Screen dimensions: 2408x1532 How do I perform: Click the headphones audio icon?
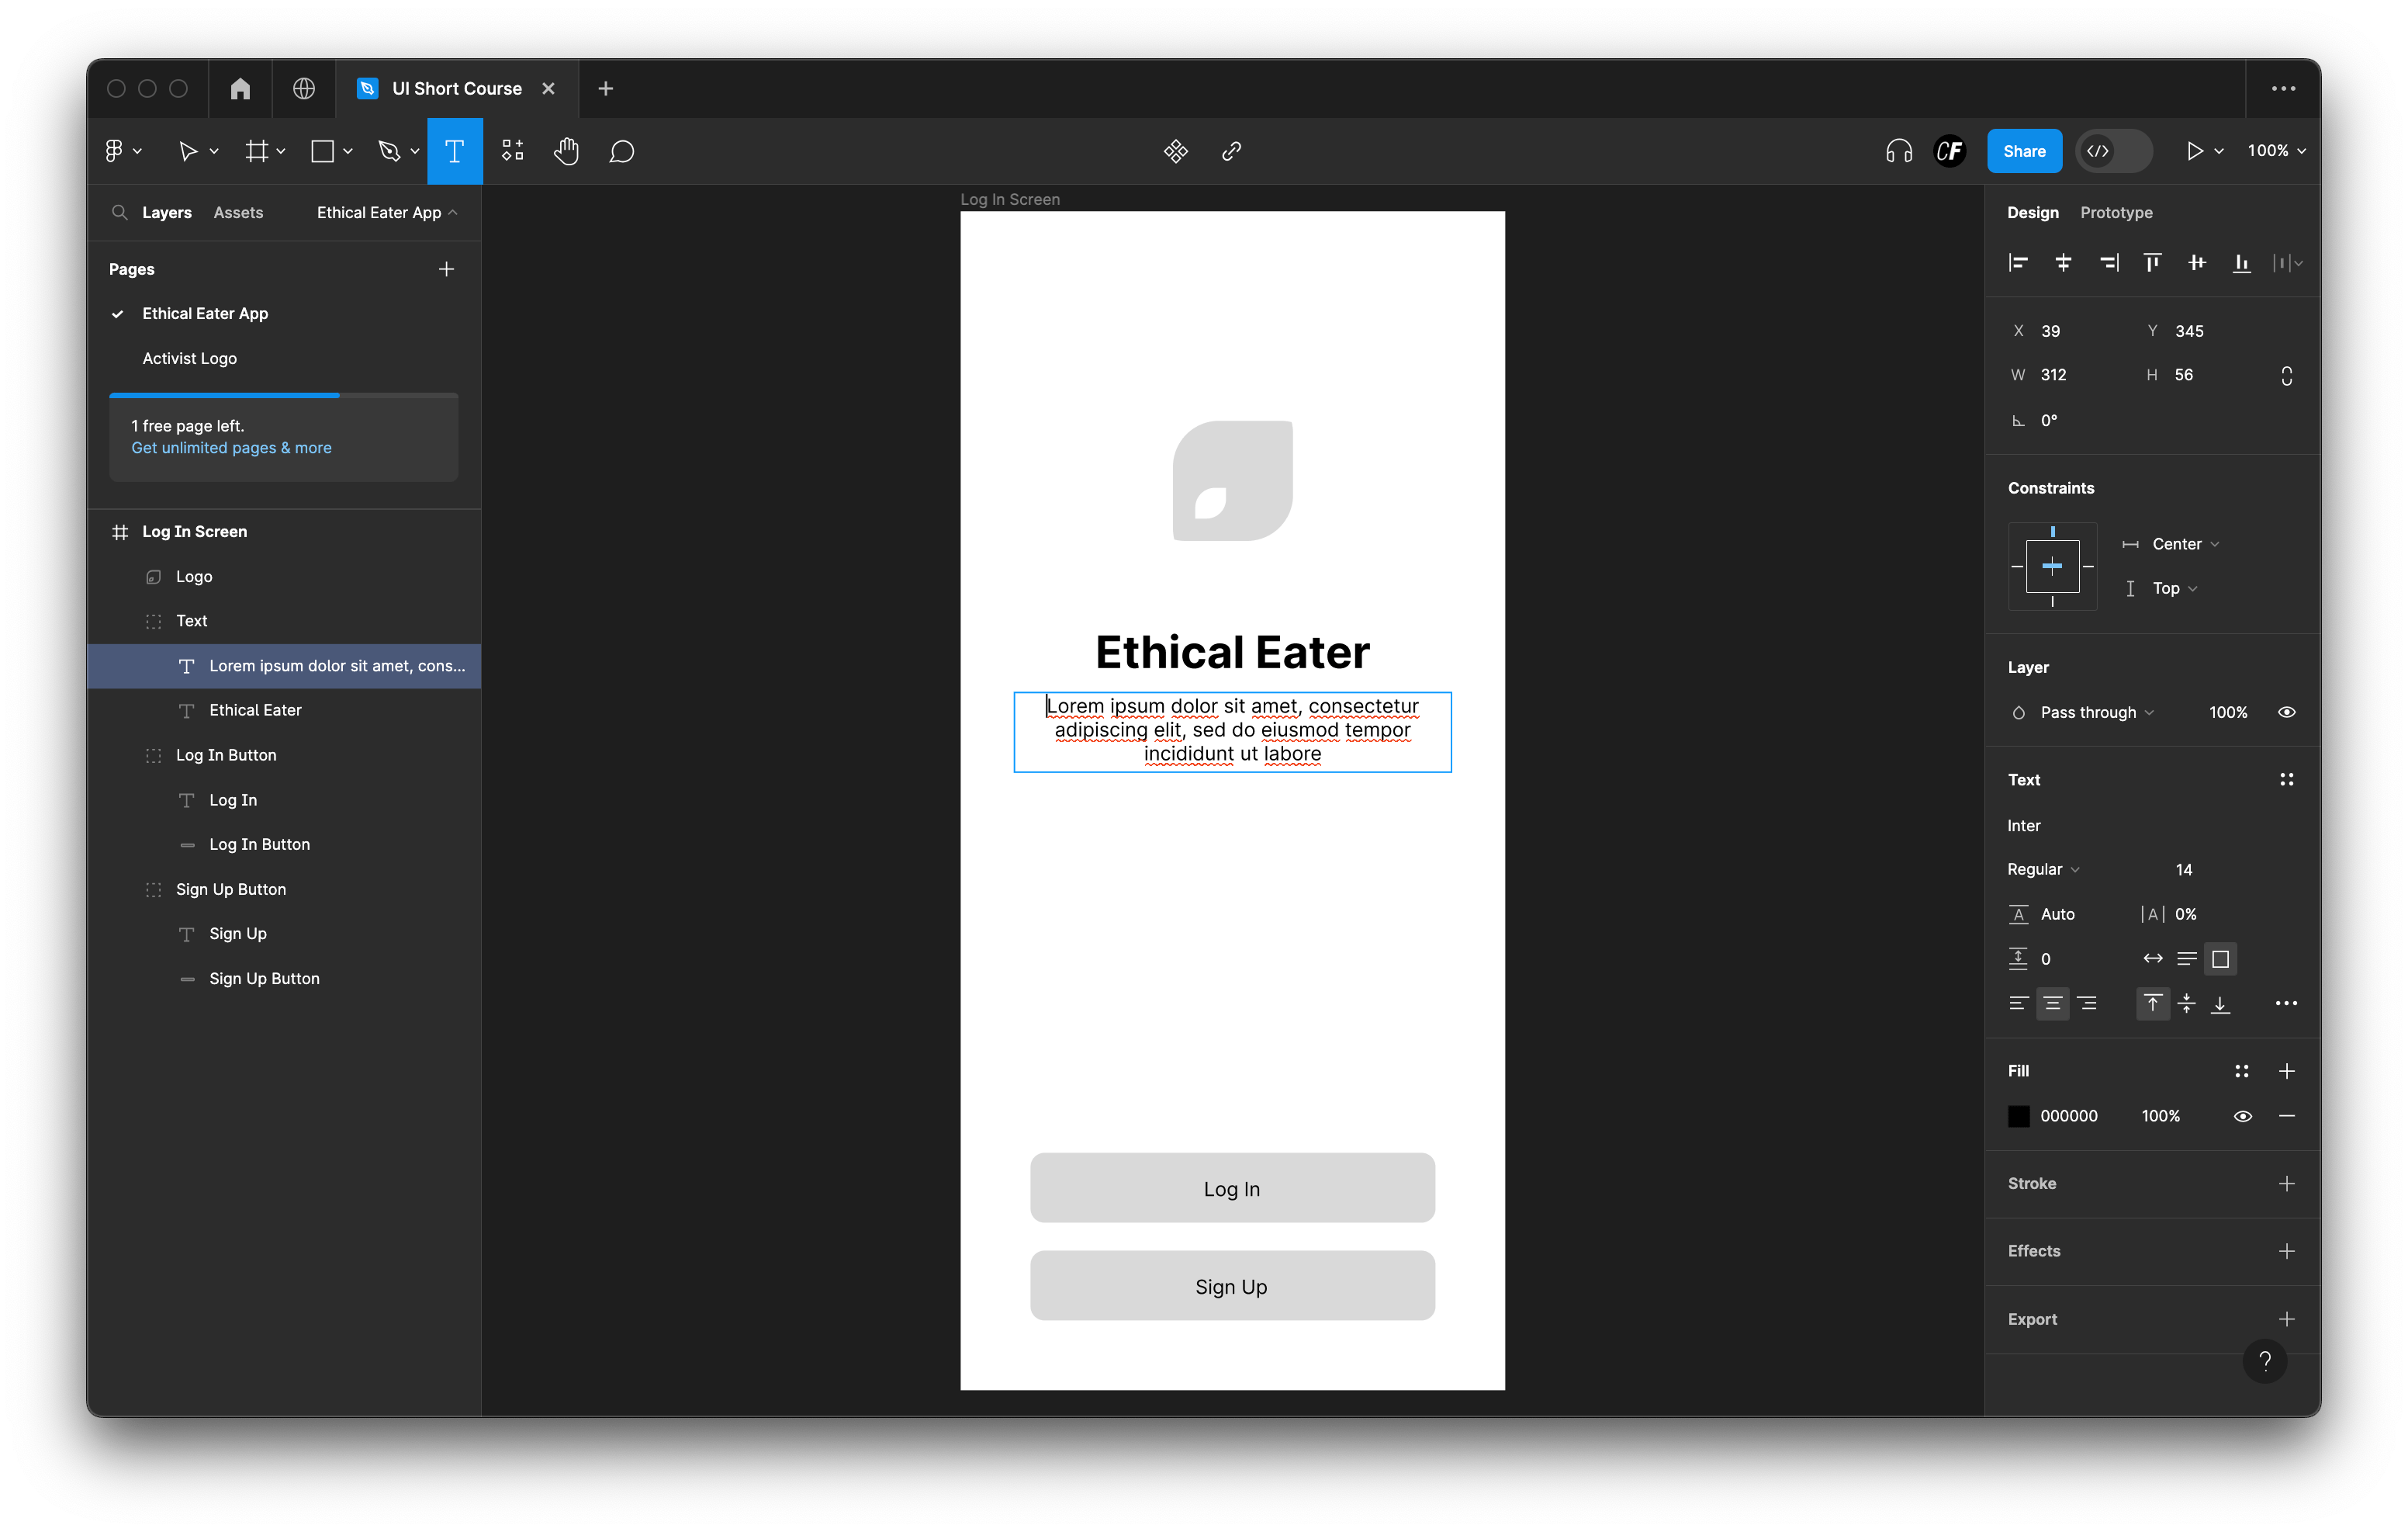(x=1898, y=151)
